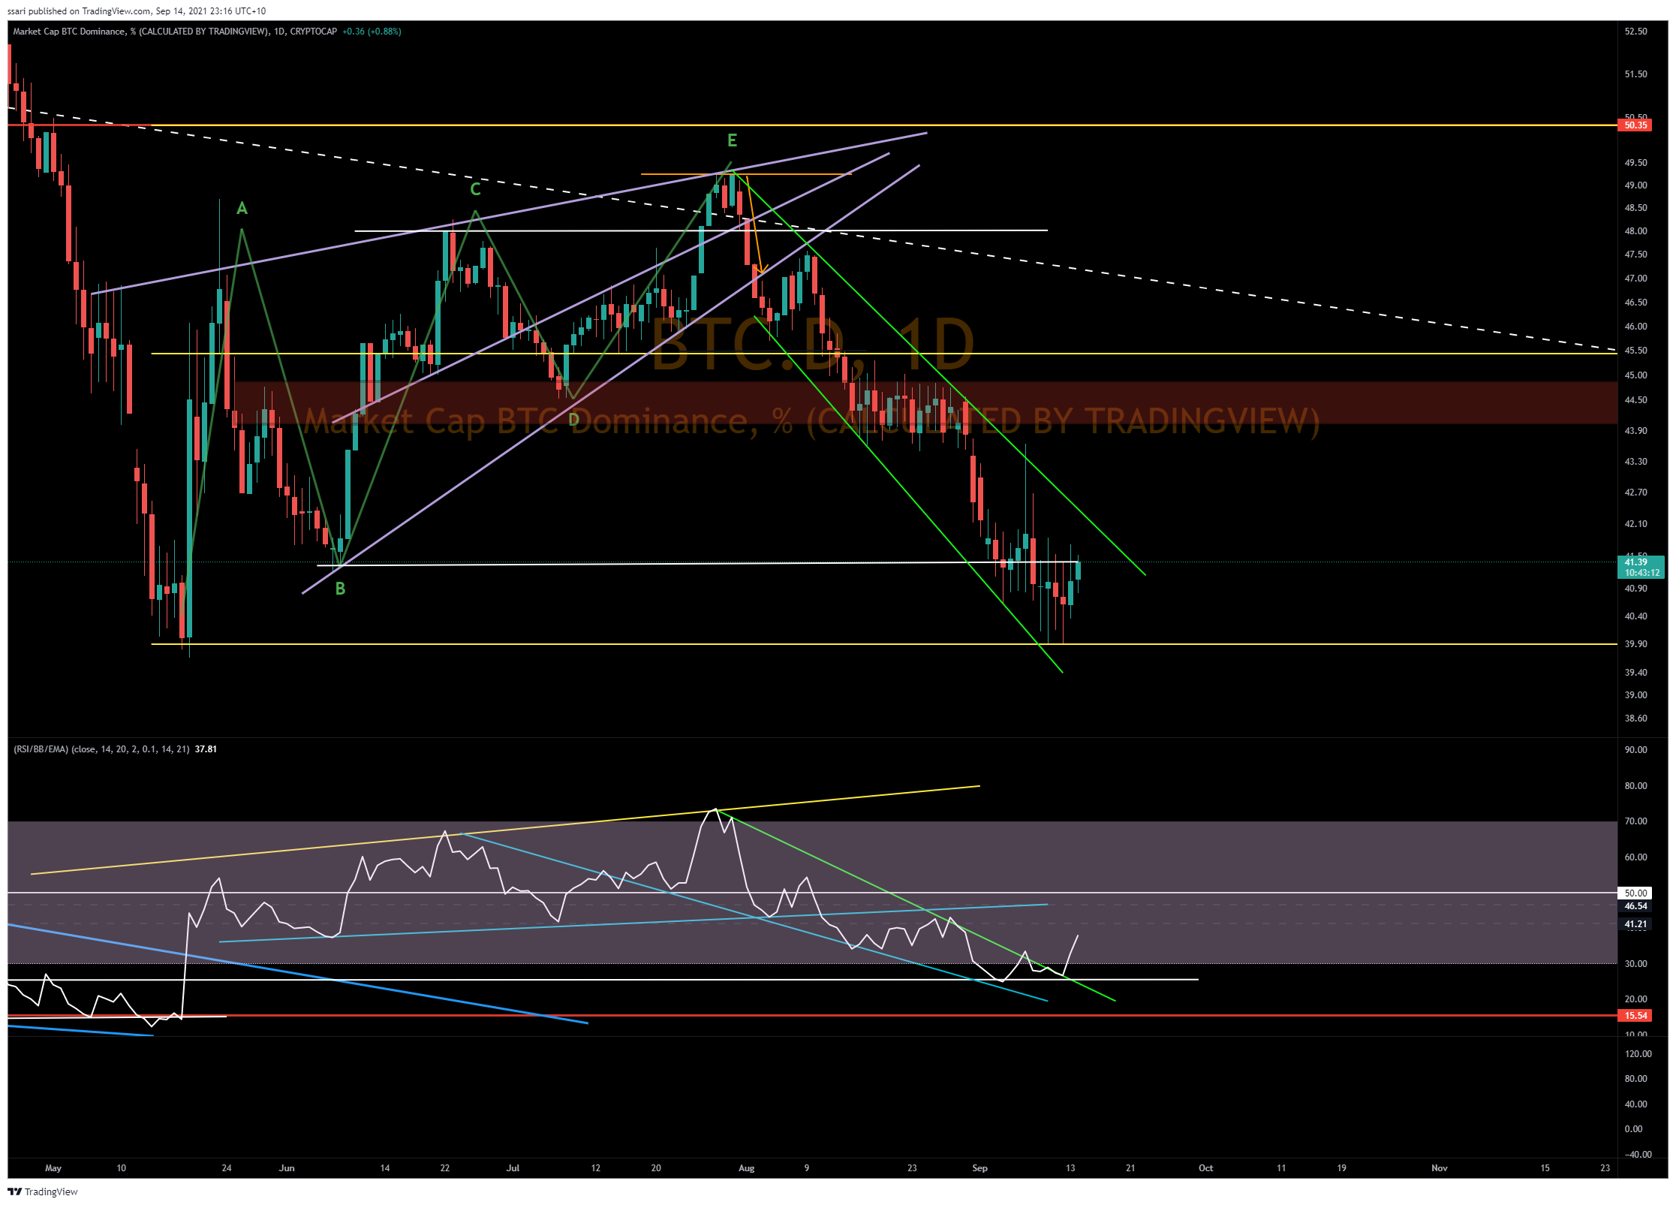Click the '38.60' price axis value
The height and width of the screenshot is (1205, 1676).
1636,718
